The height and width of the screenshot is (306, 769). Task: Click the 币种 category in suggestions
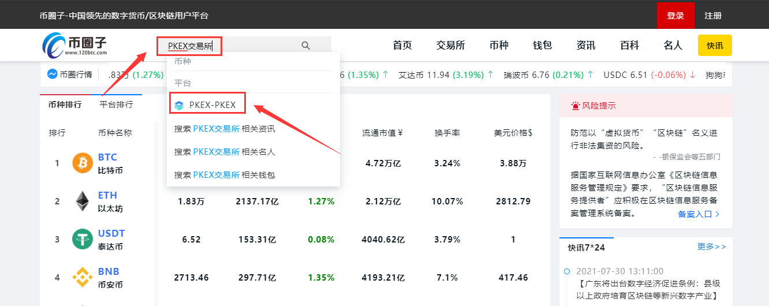pyautogui.click(x=182, y=61)
